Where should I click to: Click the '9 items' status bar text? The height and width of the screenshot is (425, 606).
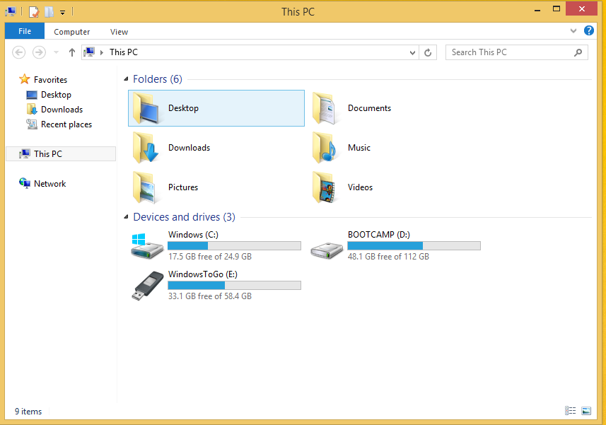pos(28,412)
